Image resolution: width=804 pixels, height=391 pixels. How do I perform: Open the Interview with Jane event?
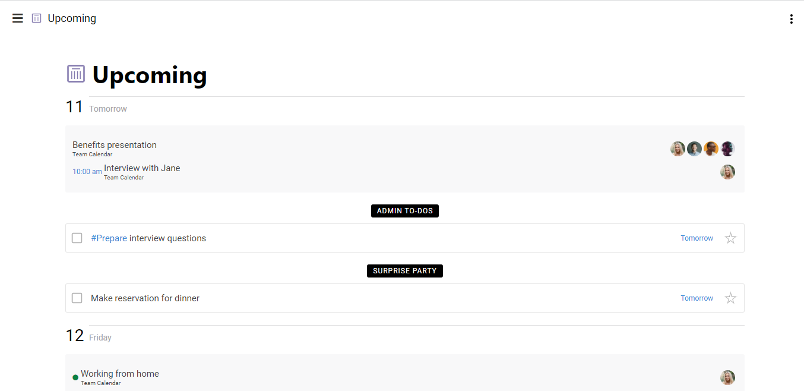(142, 168)
